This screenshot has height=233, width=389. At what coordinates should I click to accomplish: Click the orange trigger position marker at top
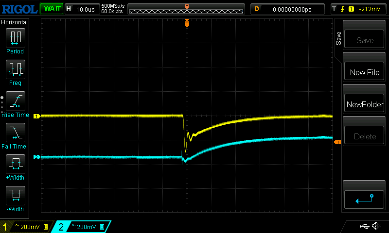tap(187, 23)
